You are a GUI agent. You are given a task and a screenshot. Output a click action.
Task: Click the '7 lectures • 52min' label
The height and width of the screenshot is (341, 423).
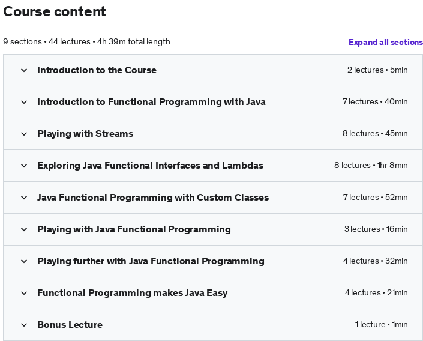coord(375,198)
